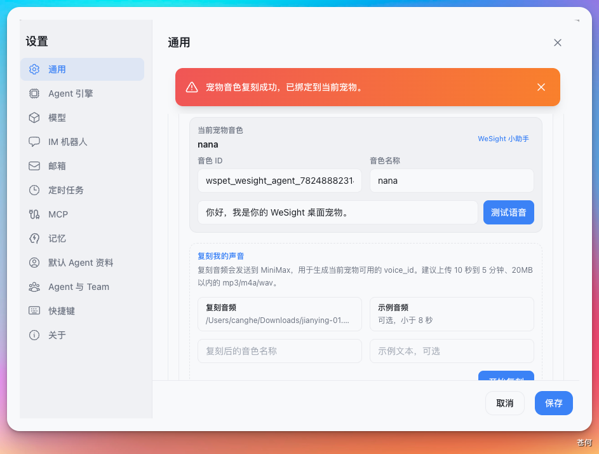This screenshot has height=454, width=599.
Task: Open the 通用 settings section
Action: click(x=82, y=69)
